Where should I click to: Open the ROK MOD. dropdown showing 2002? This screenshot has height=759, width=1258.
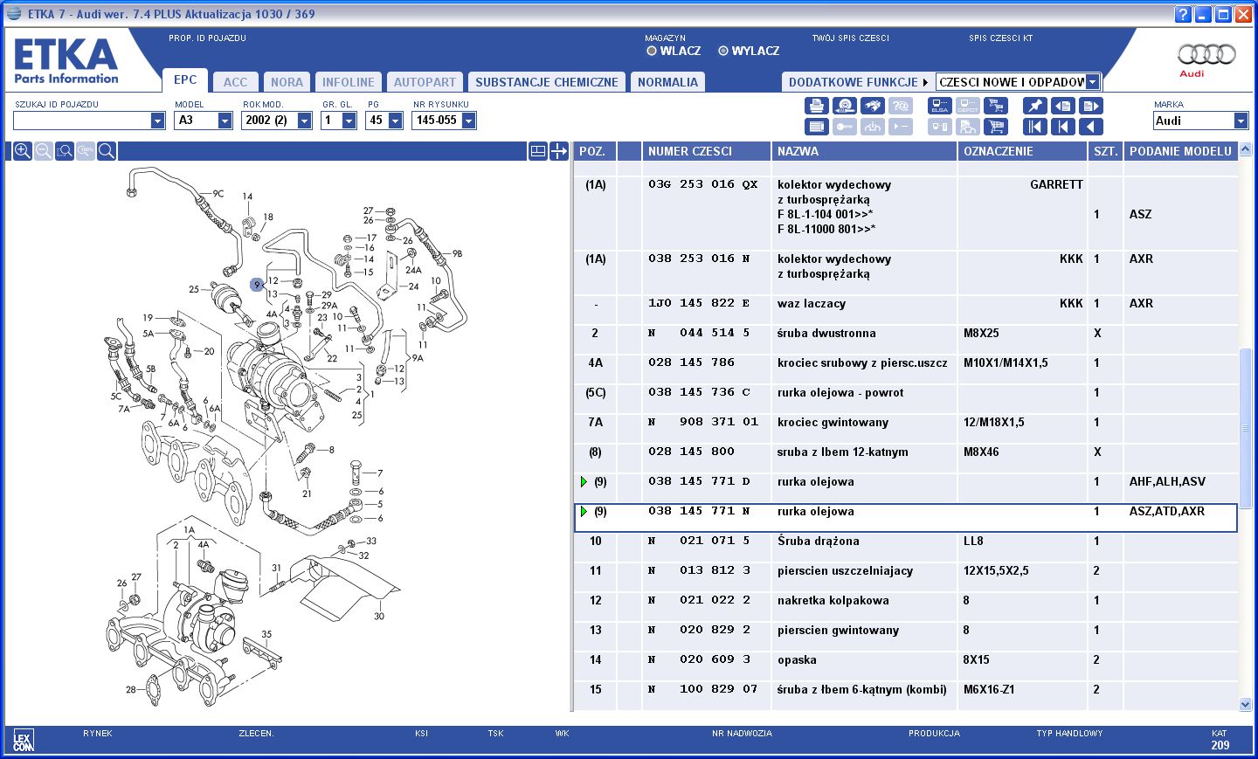(x=304, y=121)
